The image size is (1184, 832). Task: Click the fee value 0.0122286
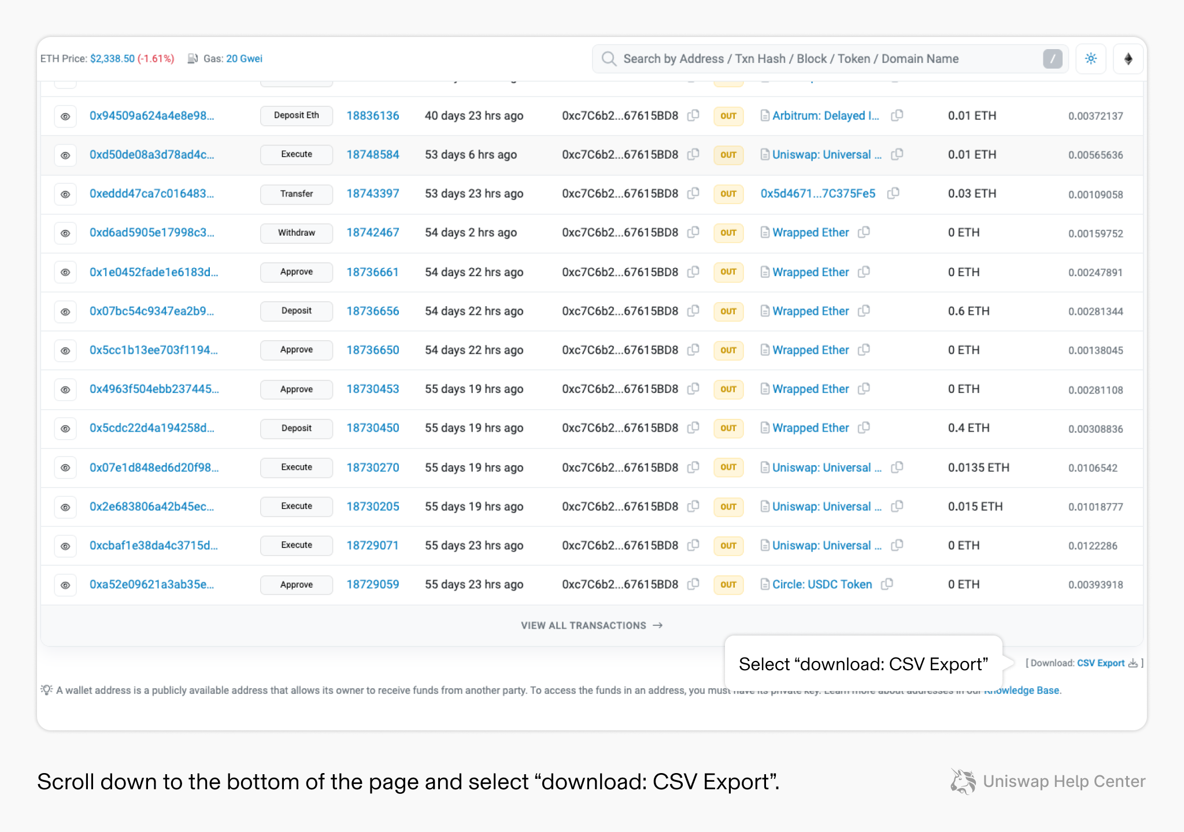(x=1093, y=546)
